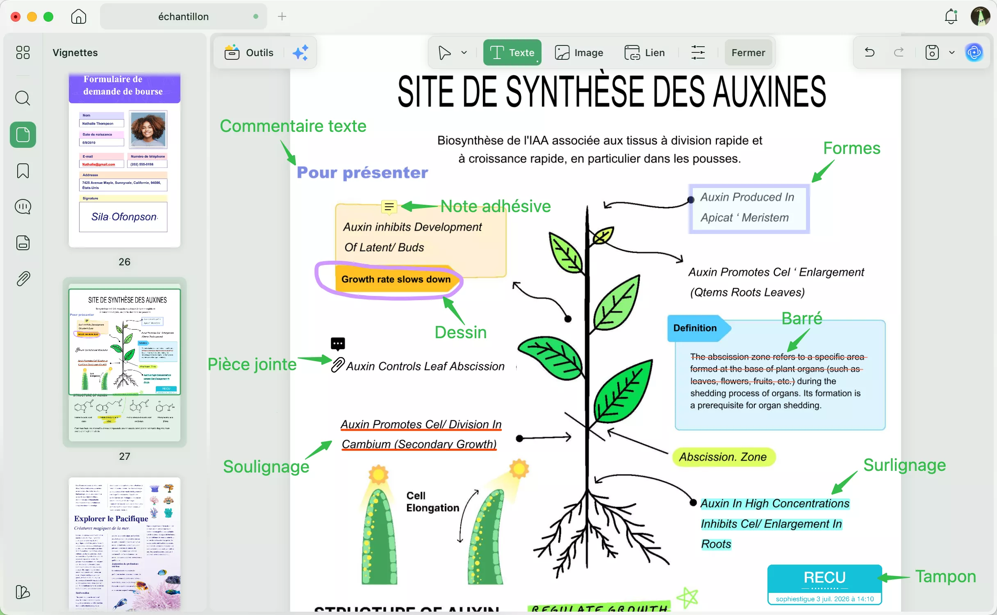
Task: Open the comments panel icon
Action: 23,207
